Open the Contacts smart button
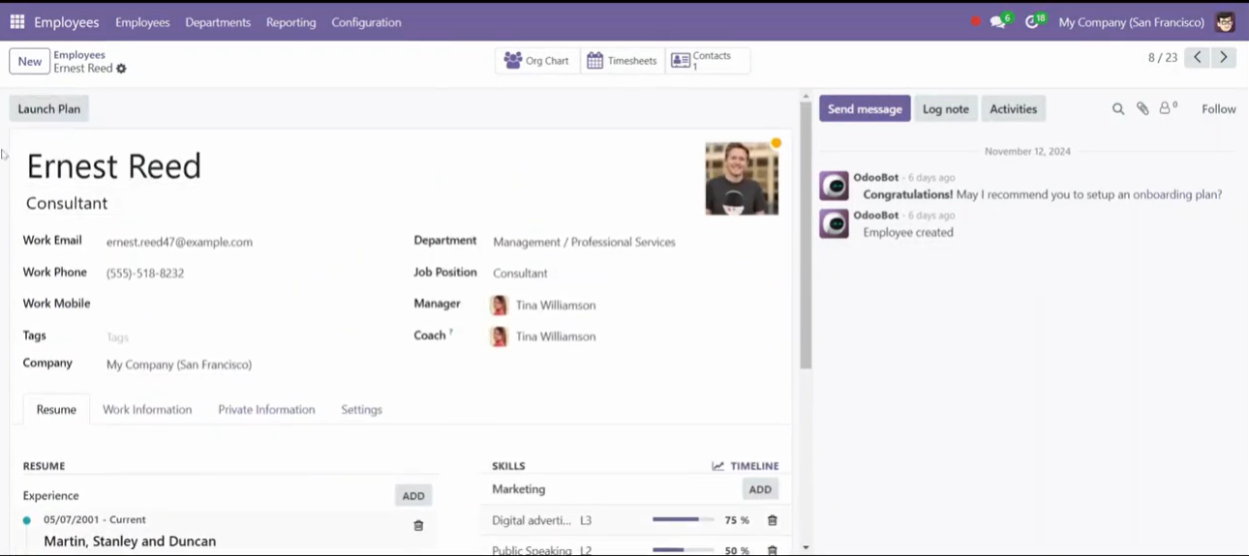 (x=707, y=60)
